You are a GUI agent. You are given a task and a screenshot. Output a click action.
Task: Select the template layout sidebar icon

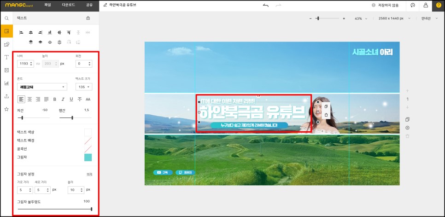[x=6, y=31]
